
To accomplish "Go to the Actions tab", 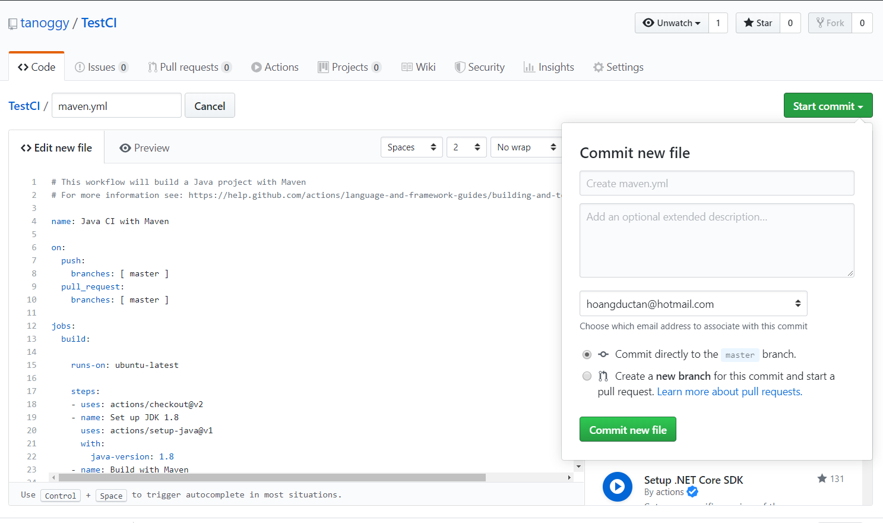I will click(275, 67).
